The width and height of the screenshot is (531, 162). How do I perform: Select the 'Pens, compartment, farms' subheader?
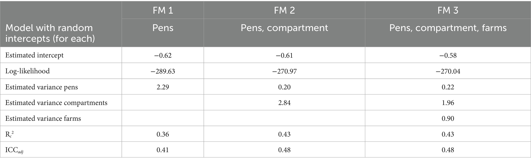[x=448, y=28]
